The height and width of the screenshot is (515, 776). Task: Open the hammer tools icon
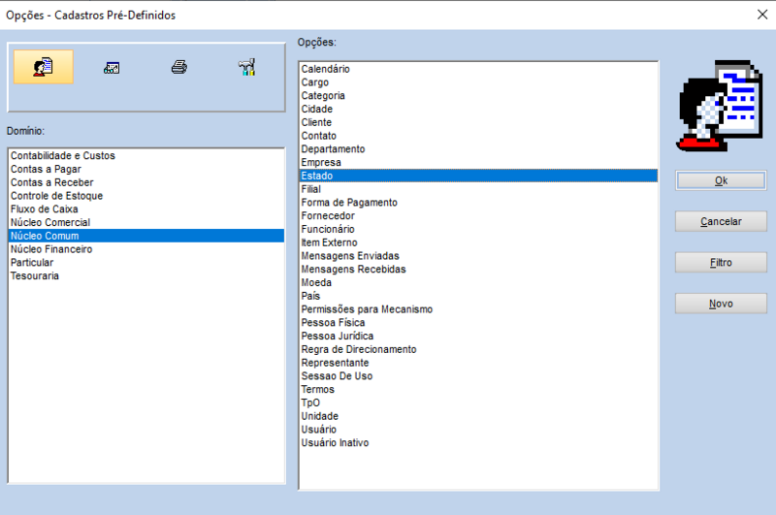[x=246, y=68]
